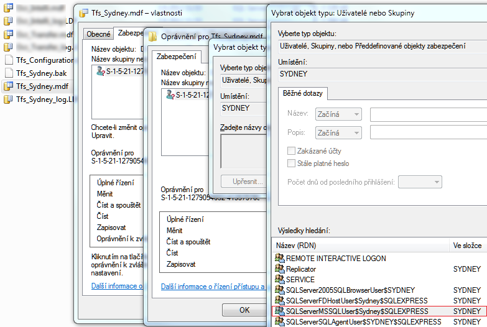
Task: Sort by Ve složce column header
Action: [x=468, y=246]
